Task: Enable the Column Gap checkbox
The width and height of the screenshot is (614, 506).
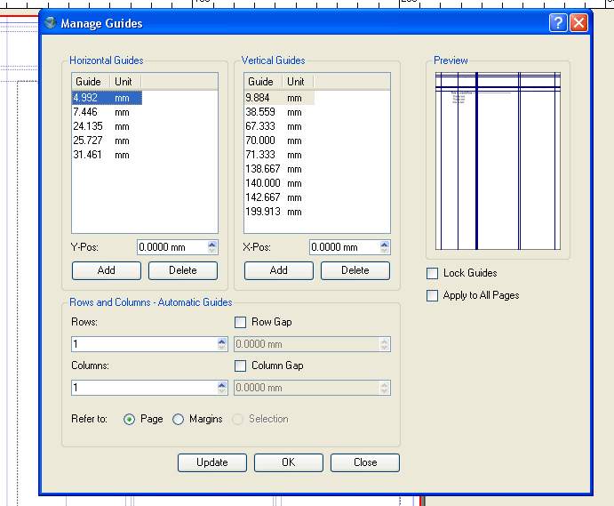Action: [240, 365]
